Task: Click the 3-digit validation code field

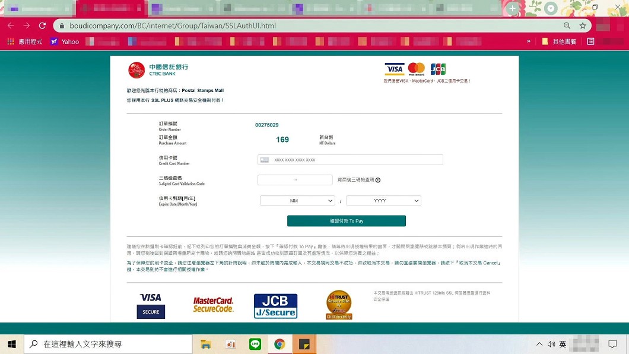Action: (x=295, y=180)
